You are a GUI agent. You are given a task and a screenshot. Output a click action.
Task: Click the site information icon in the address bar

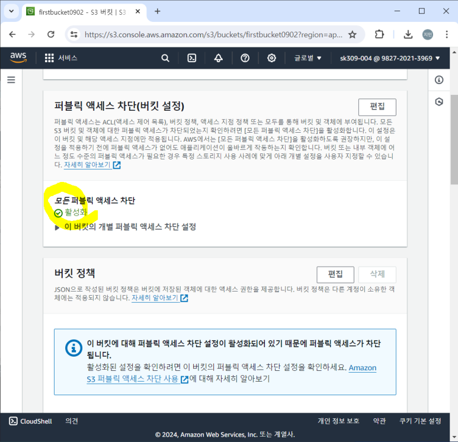pyautogui.click(x=74, y=34)
